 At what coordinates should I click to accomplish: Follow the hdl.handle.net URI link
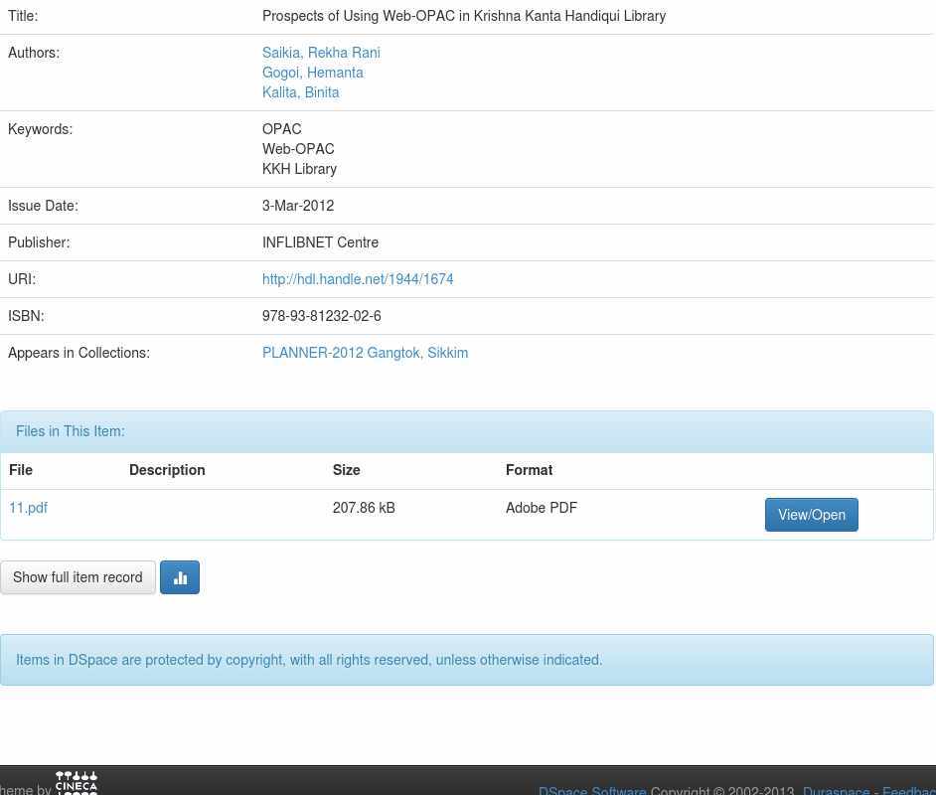(x=358, y=279)
